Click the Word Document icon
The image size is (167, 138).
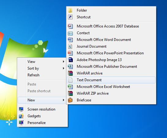[x=70, y=40]
